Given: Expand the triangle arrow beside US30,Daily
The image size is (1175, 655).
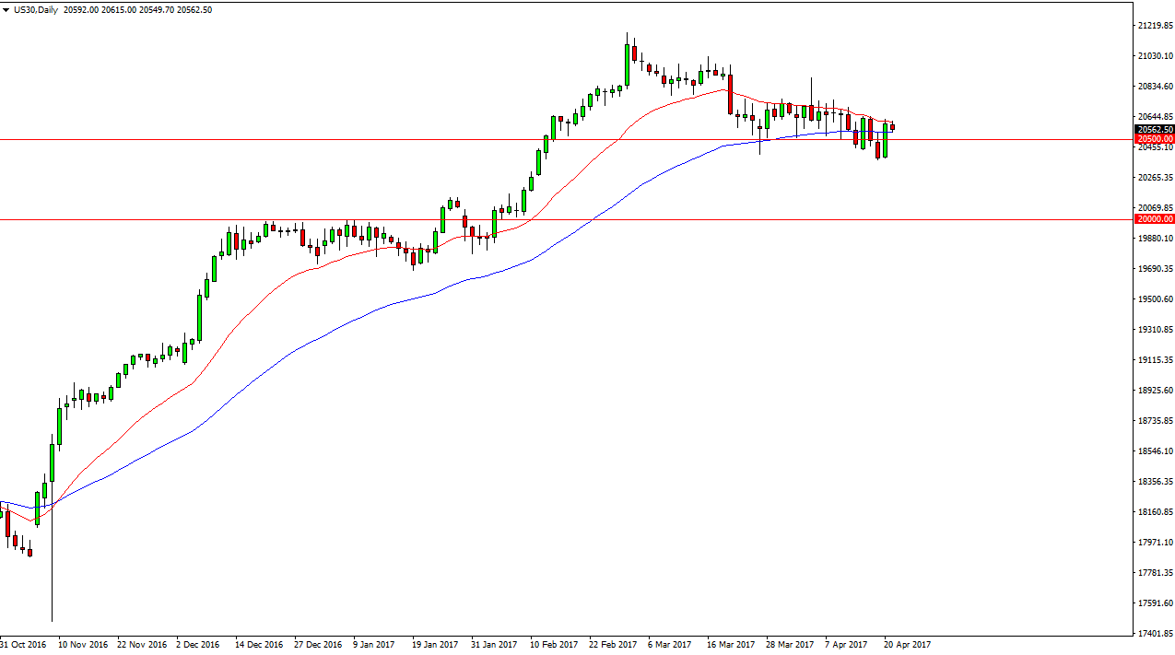Looking at the screenshot, I should click(x=6, y=10).
